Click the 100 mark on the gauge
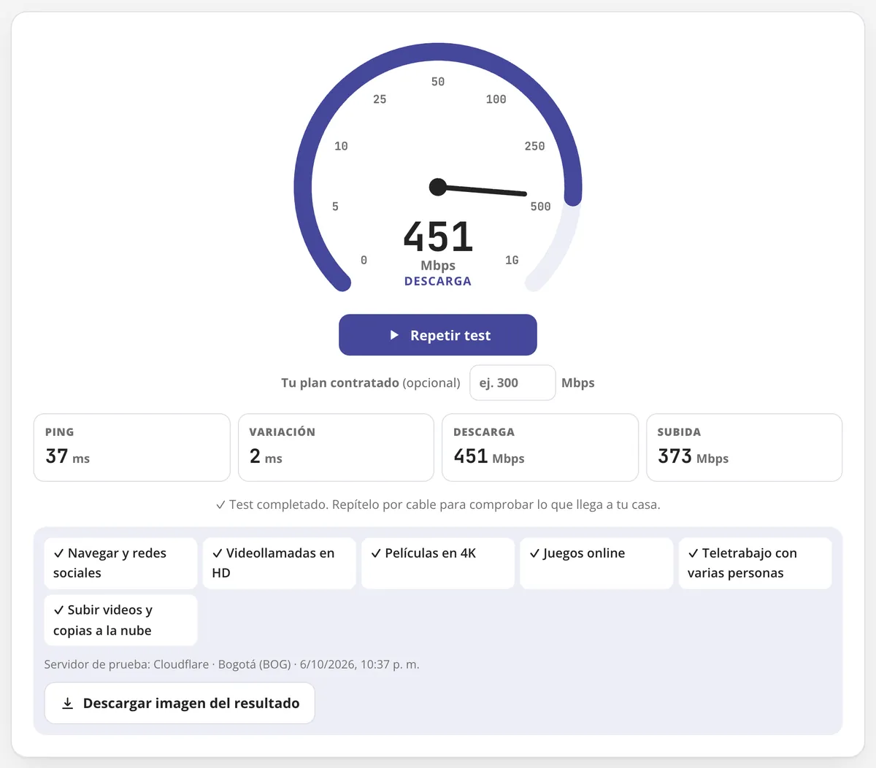This screenshot has width=876, height=768. 496,99
